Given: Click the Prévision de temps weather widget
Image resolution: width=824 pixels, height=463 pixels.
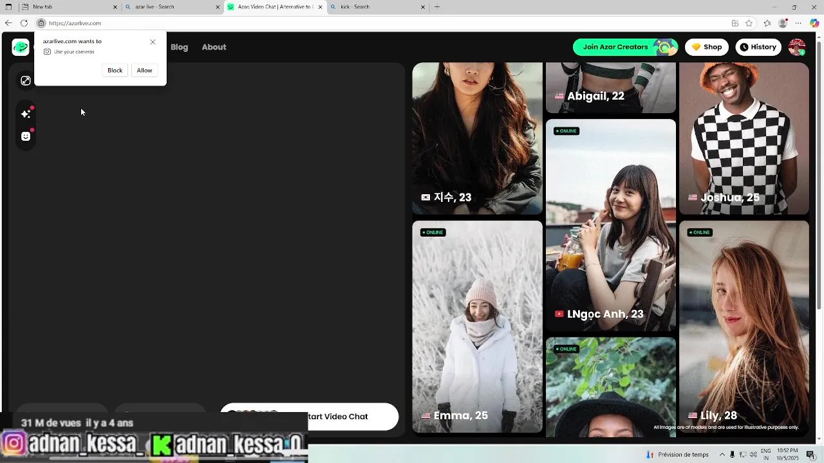Looking at the screenshot, I should (677, 455).
